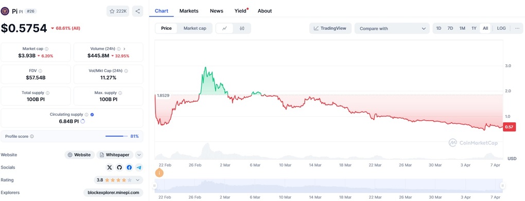Open the Telegram social icon
525x201 pixels.
(139, 168)
